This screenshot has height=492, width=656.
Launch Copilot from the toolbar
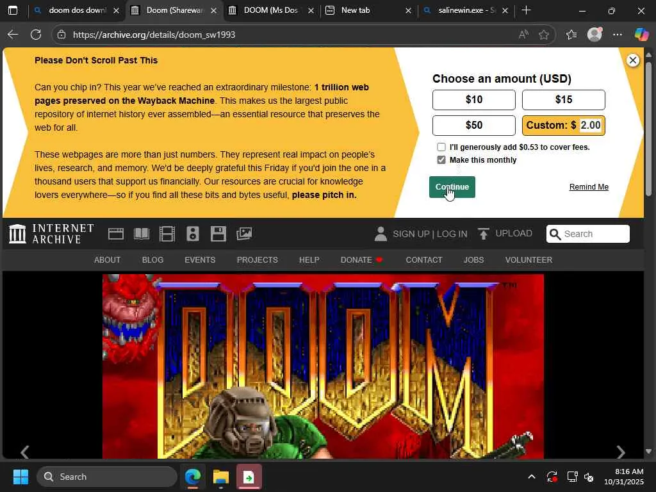click(x=641, y=35)
